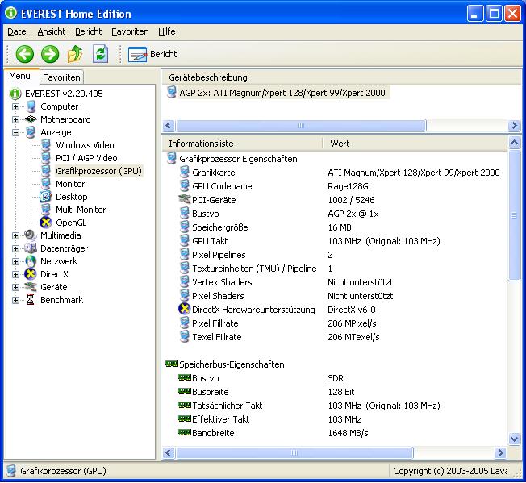Select Windows Video in the tree
Screen dimensions: 526x483
click(85, 145)
